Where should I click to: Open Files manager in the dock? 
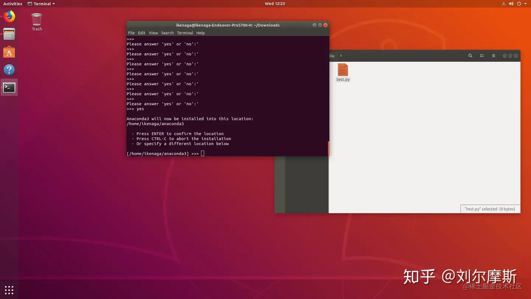[x=9, y=34]
